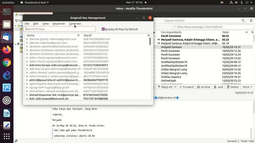Open the text editor pencil dock icon

point(7,126)
